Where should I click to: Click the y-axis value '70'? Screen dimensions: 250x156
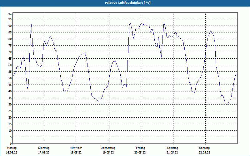10,52
